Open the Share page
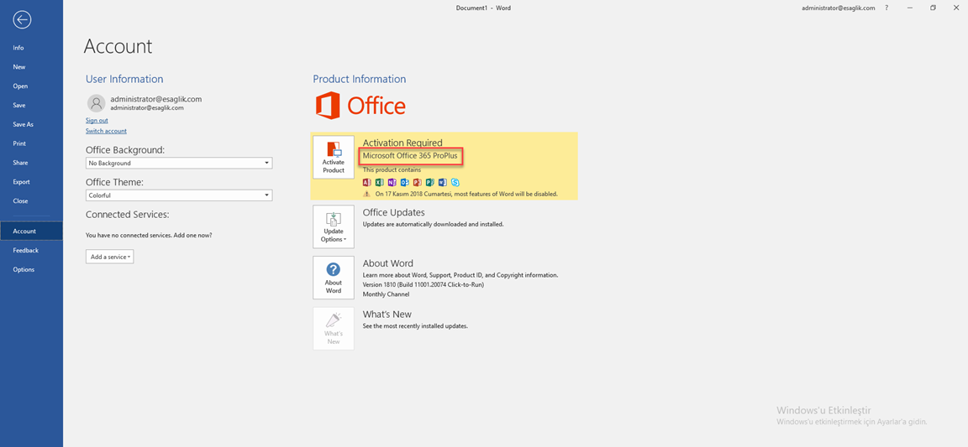The image size is (968, 447). pos(31,163)
